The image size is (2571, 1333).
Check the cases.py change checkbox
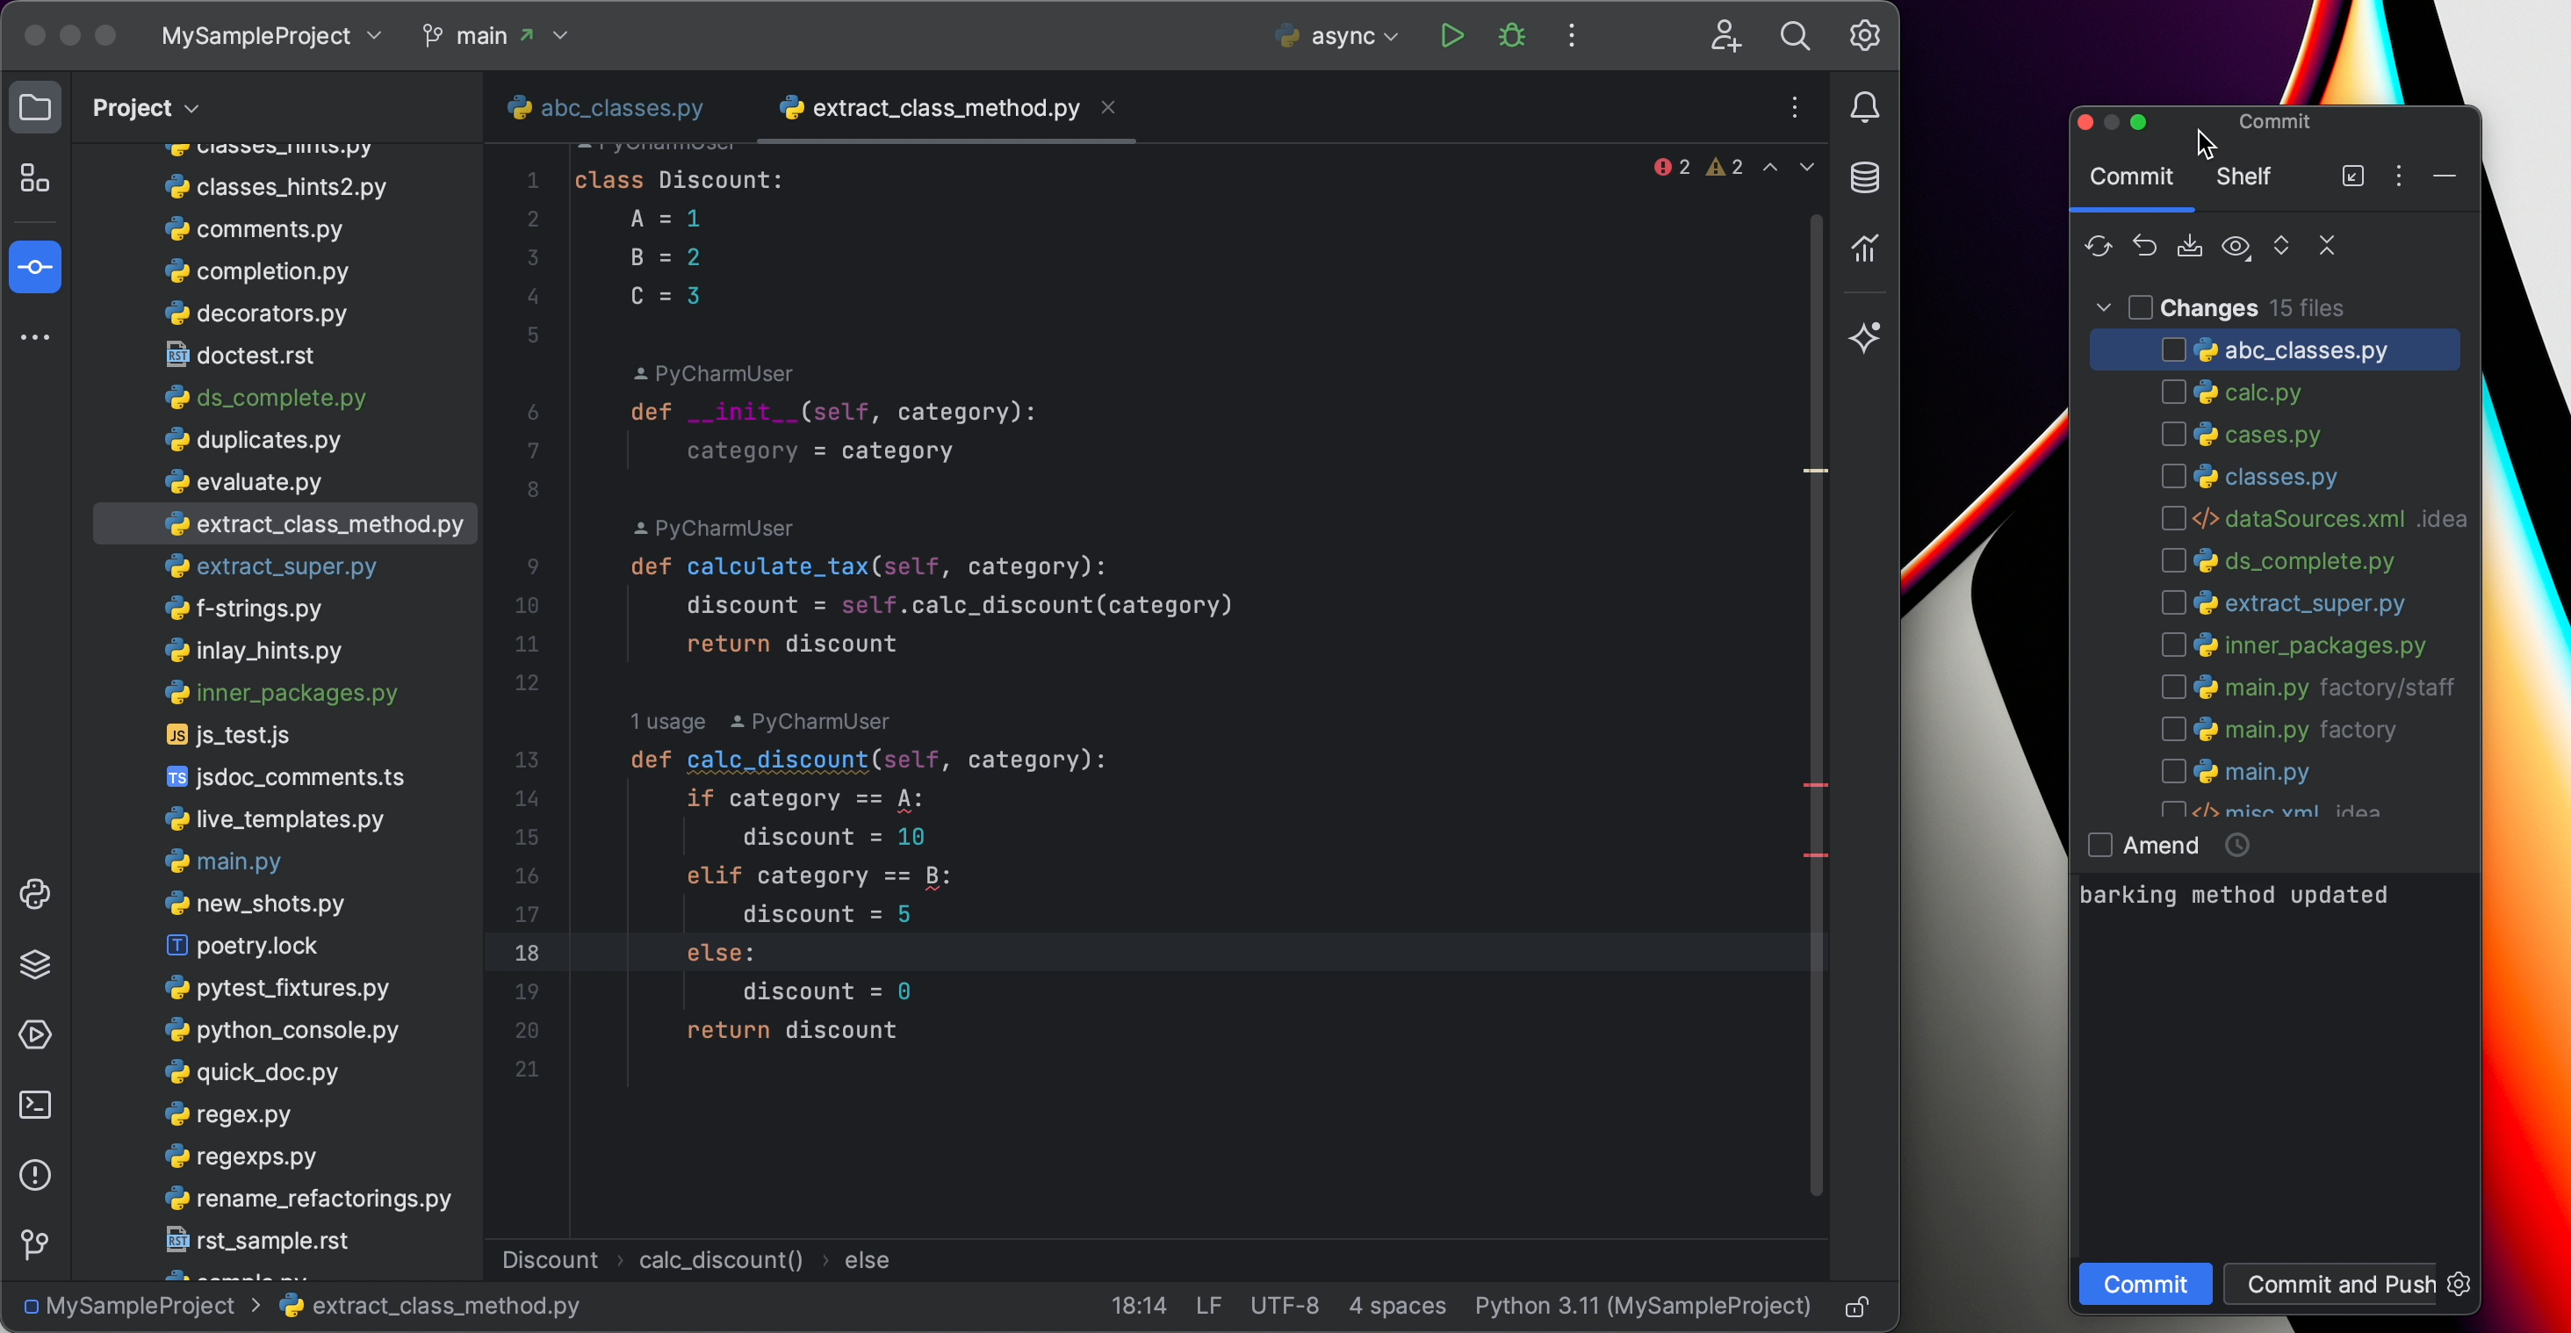coord(2174,434)
